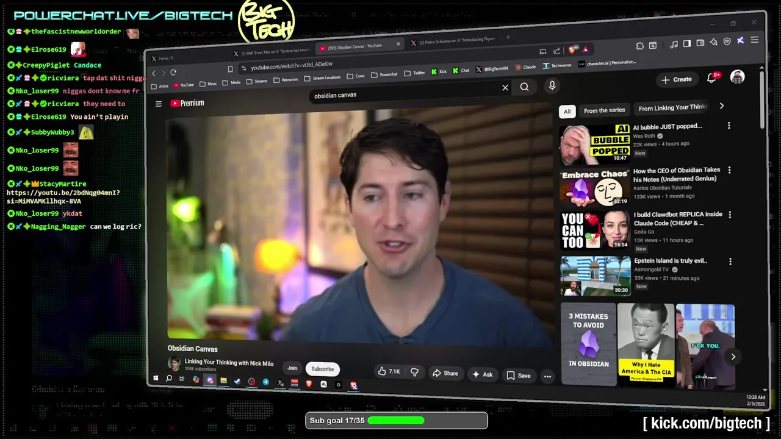
Task: Go back in the browser
Action: click(x=154, y=73)
